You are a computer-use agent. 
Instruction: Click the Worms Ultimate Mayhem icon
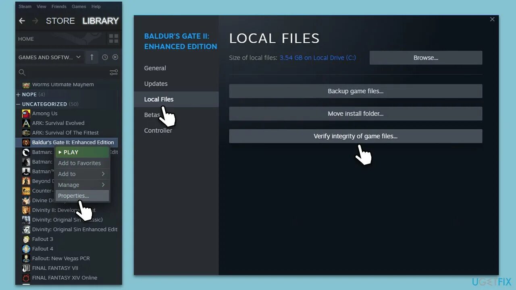tap(26, 85)
